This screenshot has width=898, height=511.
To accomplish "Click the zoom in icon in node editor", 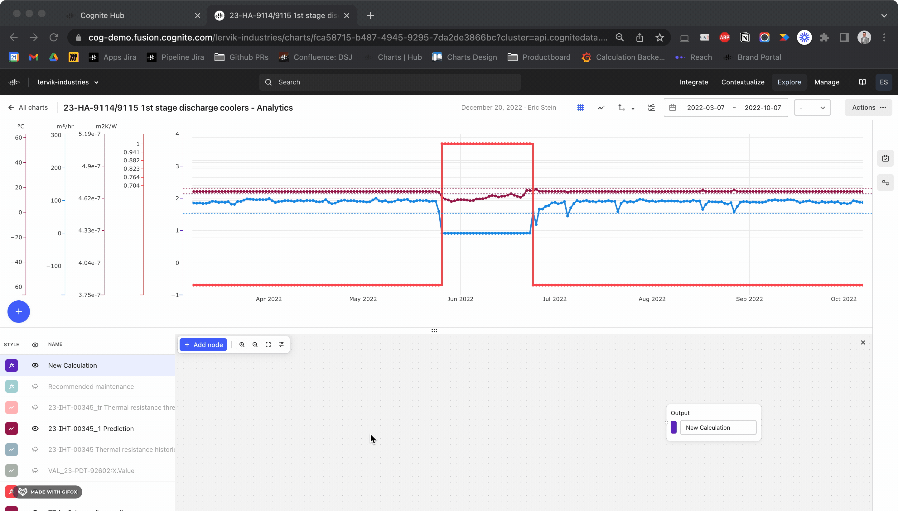I will 242,345.
